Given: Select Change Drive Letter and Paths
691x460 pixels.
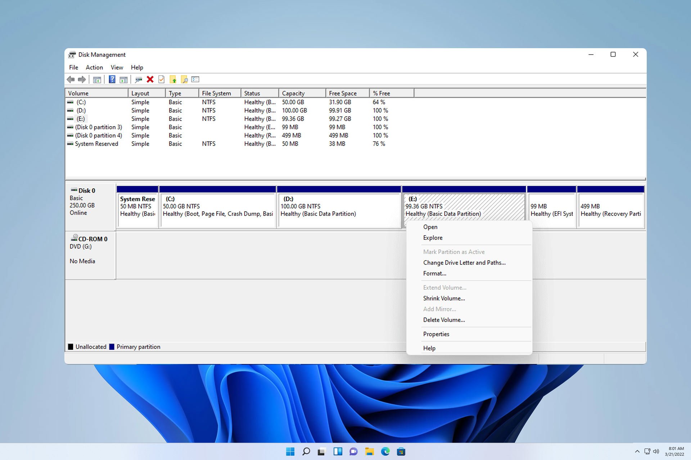Looking at the screenshot, I should pyautogui.click(x=464, y=263).
